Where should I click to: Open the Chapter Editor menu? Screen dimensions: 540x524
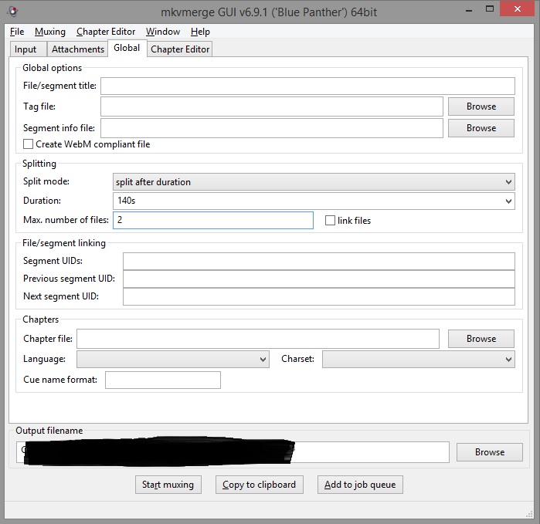(106, 32)
